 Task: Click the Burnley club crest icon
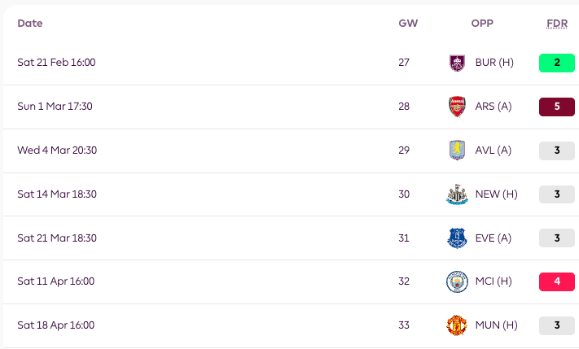coord(457,63)
